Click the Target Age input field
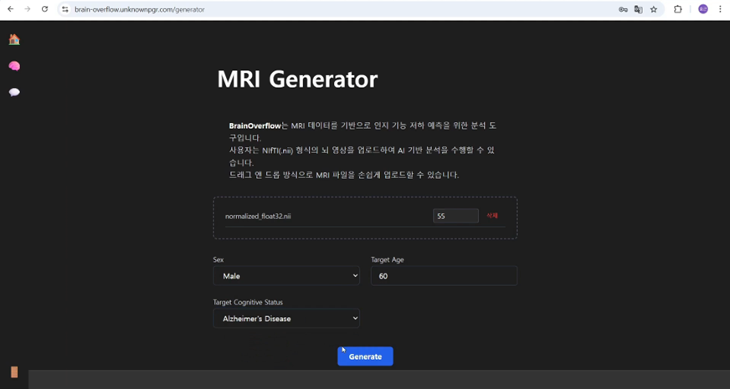The height and width of the screenshot is (389, 730). pyautogui.click(x=444, y=275)
